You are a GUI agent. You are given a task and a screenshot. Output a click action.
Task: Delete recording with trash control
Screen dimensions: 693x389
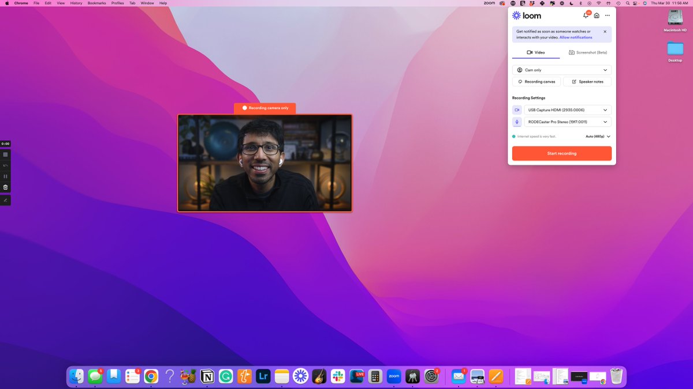[x=5, y=187]
